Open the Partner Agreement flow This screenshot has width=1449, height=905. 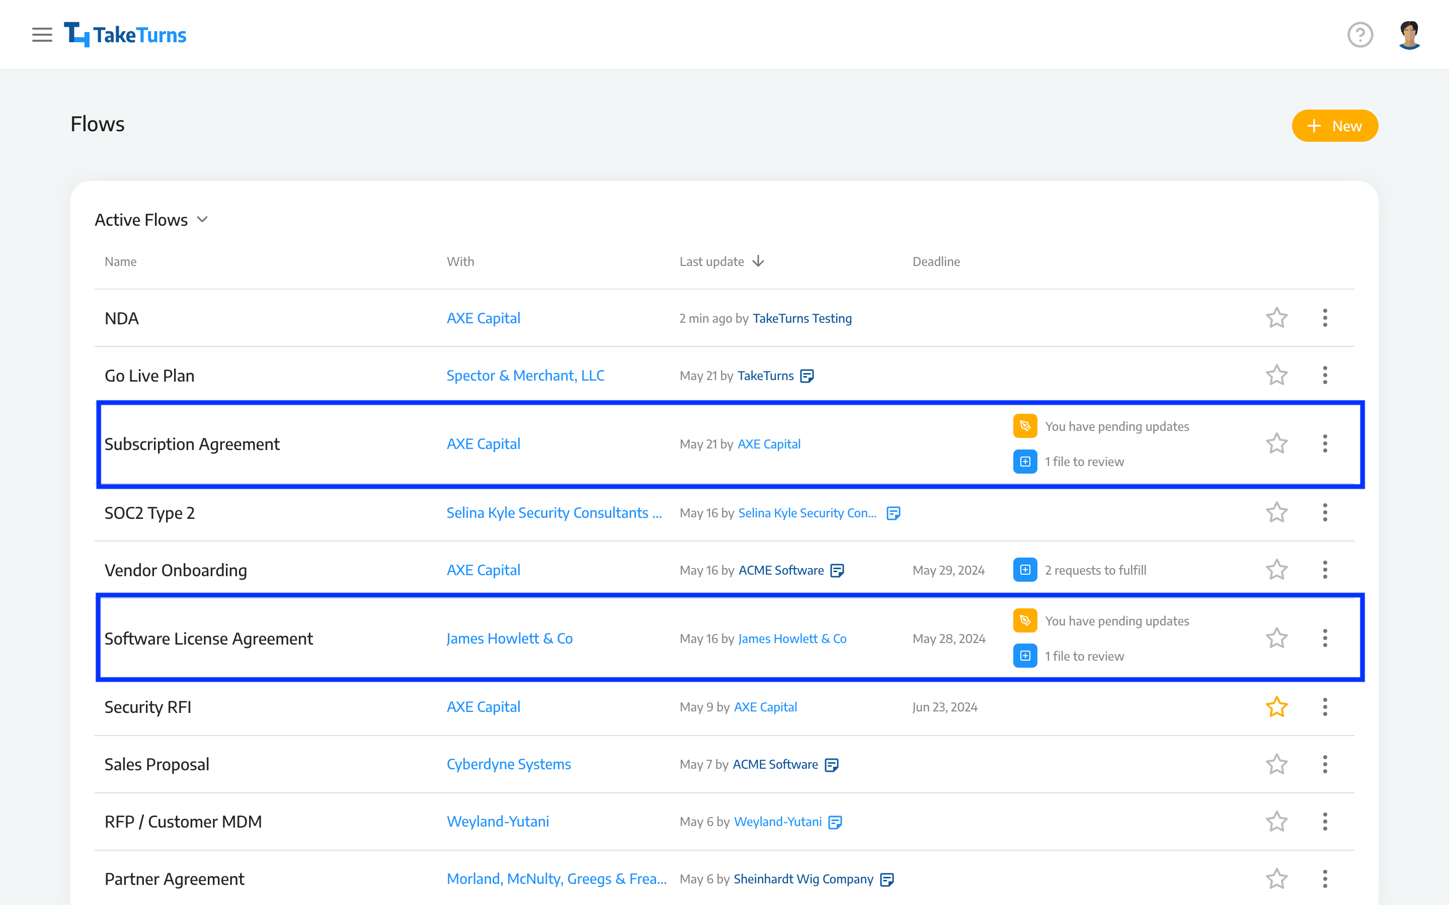click(x=174, y=879)
